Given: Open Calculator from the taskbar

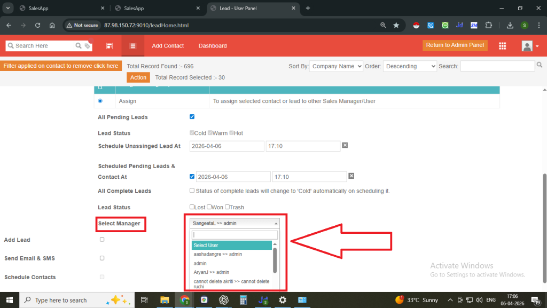Looking at the screenshot, I should (243, 300).
